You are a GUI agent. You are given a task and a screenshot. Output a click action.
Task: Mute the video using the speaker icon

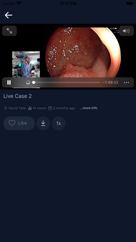[x=126, y=31]
